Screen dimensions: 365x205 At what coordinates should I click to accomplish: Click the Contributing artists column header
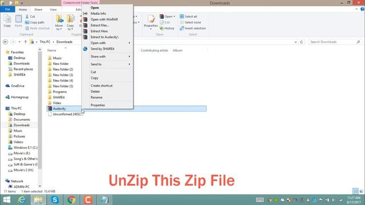pos(154,51)
